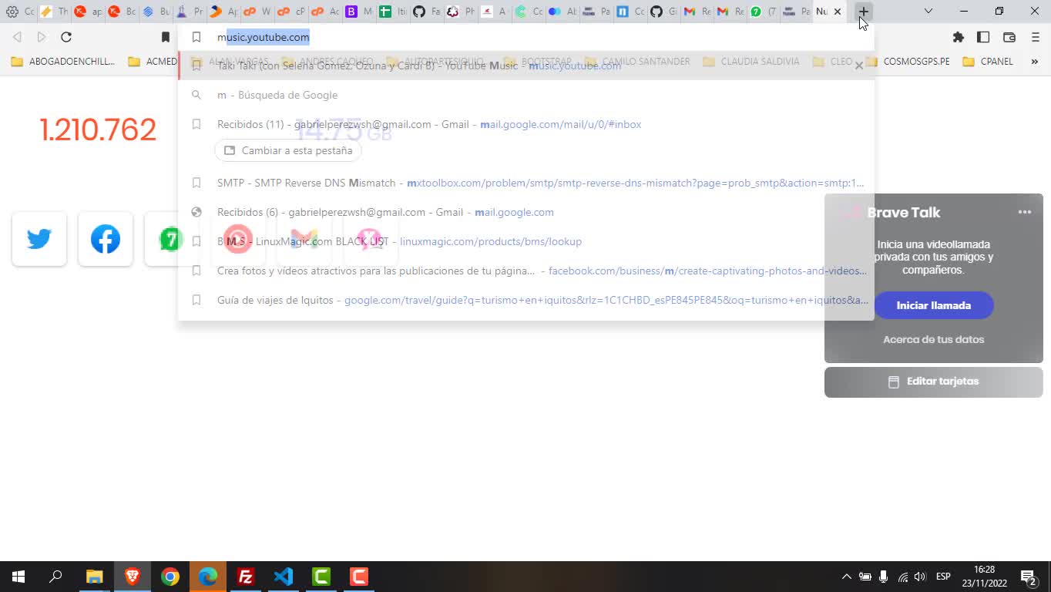
Task: Open COSMOSGPS.PE bookmark folder
Action: pos(908,61)
